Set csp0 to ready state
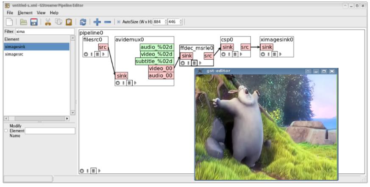 [x=229, y=54]
